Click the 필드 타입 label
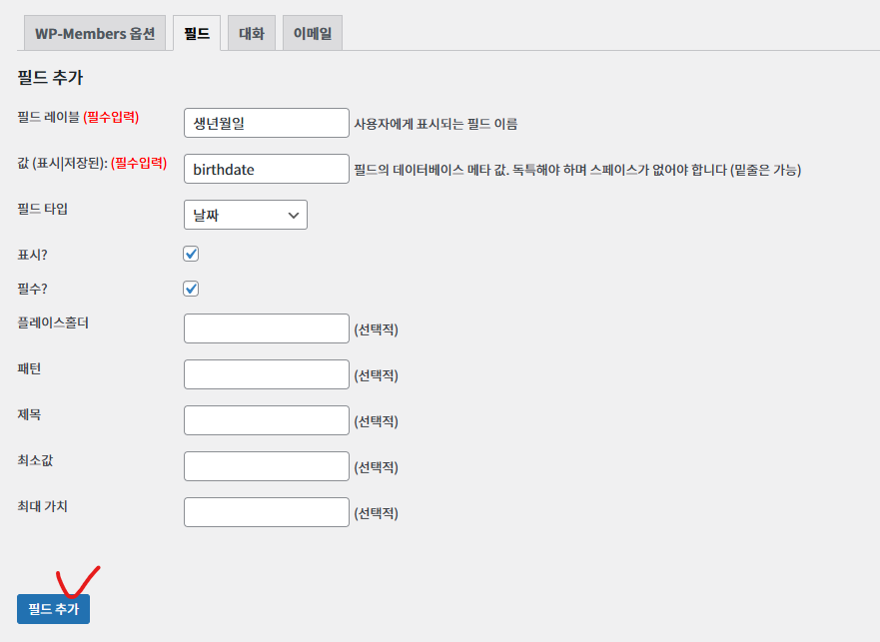This screenshot has width=880, height=642. click(x=43, y=209)
